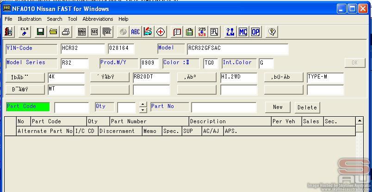Click the Per Veh column header
Image resolution: width=372 pixels, height=192 pixels.
[286, 121]
